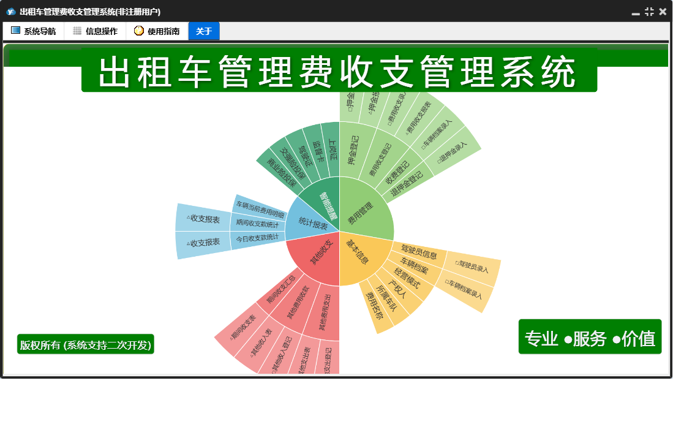673x443 pixels.
Task: Click the 专业 •服务 •价值 slogan box
Action: [590, 337]
